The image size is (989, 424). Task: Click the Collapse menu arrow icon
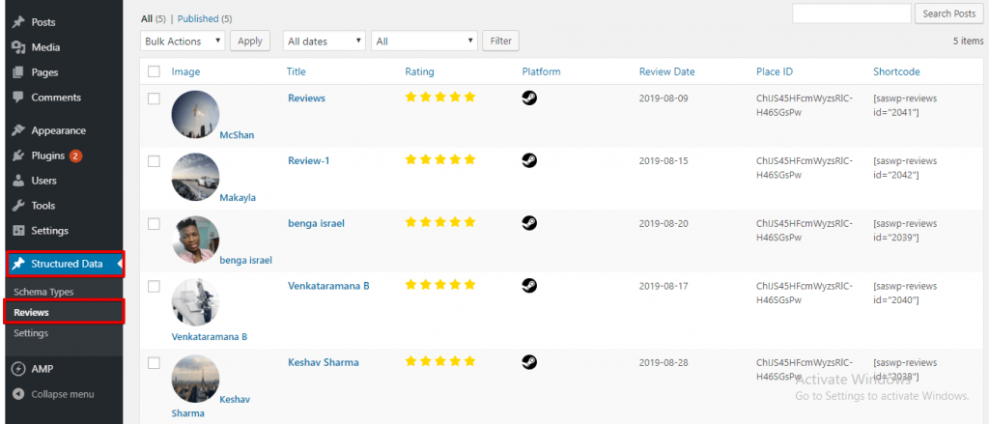click(19, 394)
